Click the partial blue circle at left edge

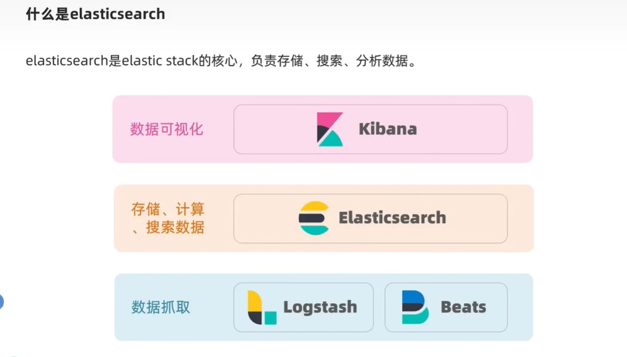(1, 301)
